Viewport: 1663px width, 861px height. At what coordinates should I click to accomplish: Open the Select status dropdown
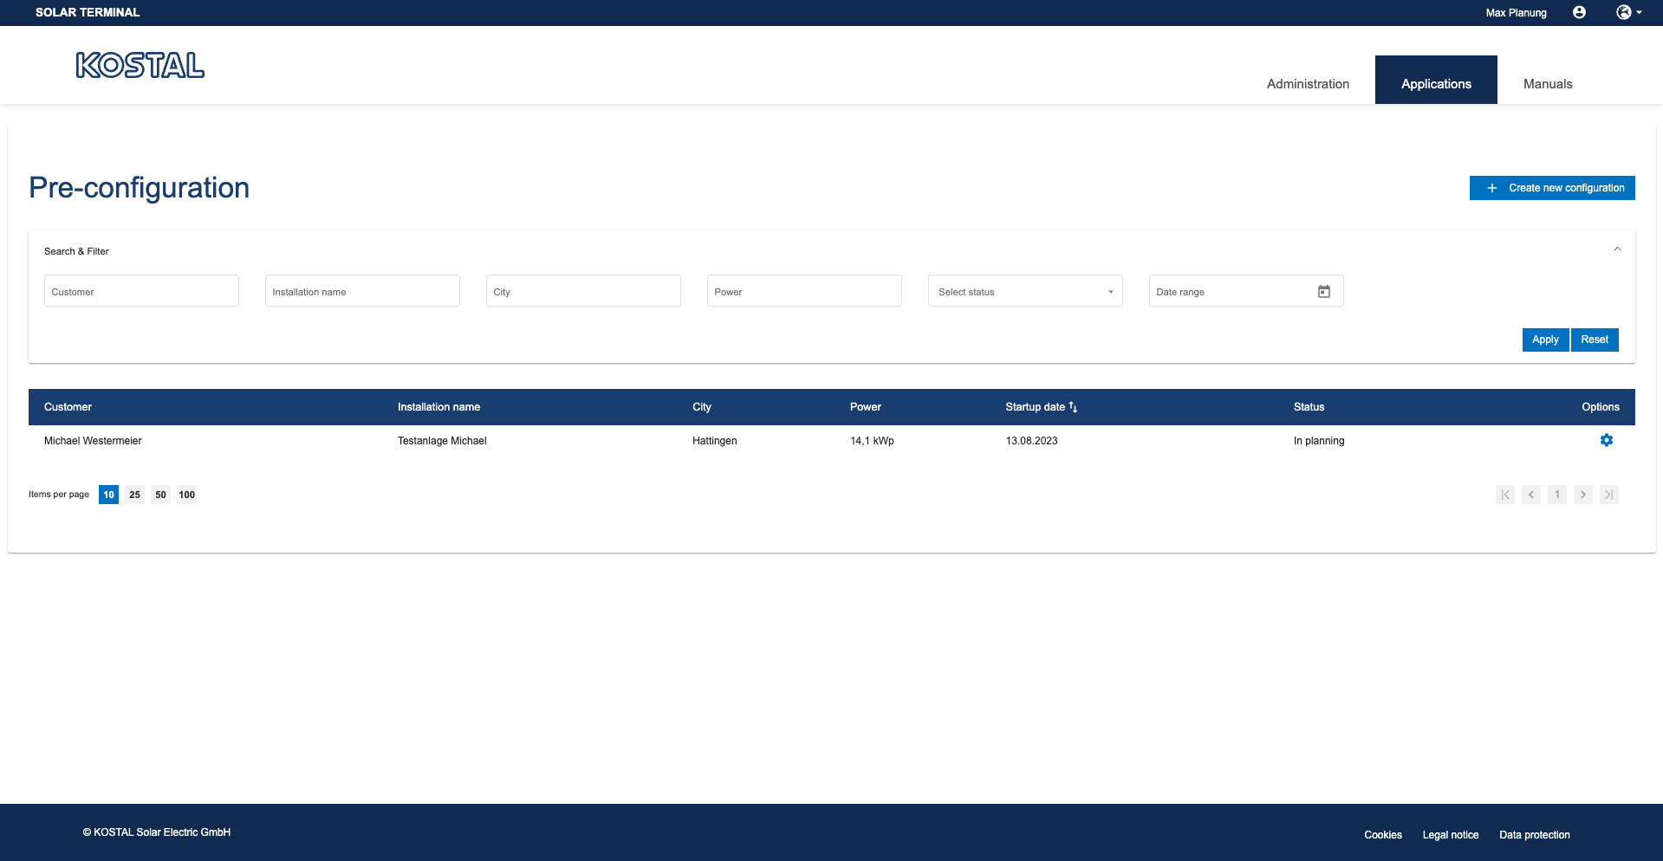pyautogui.click(x=1024, y=291)
